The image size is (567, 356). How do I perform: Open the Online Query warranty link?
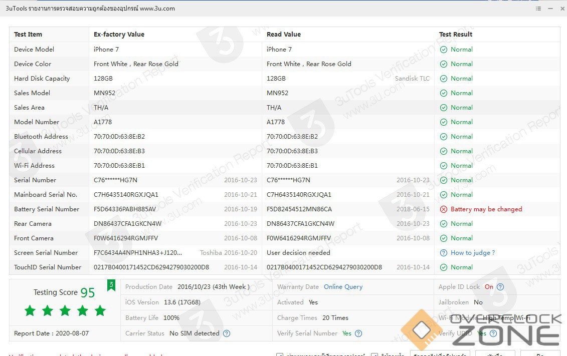click(x=343, y=287)
